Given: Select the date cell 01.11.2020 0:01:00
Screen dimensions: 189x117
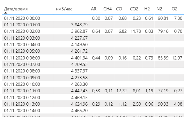Looking at the screenshot, I should click(22, 25).
